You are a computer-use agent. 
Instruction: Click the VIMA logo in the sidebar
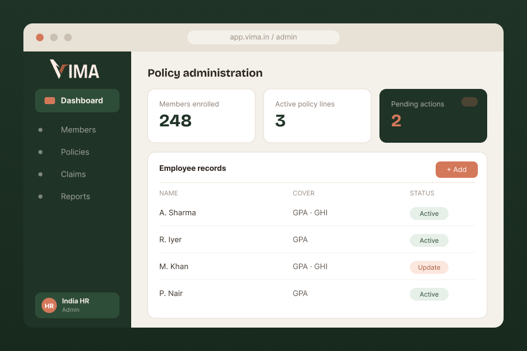74,69
